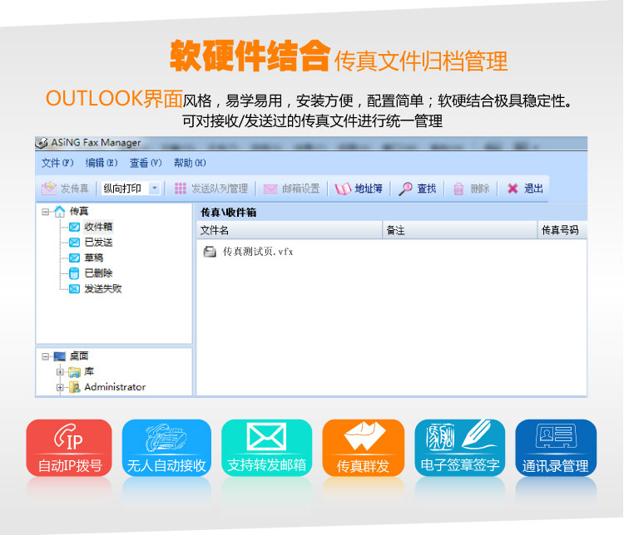
Task: Expand the 库 library tree node
Action: 60,372
